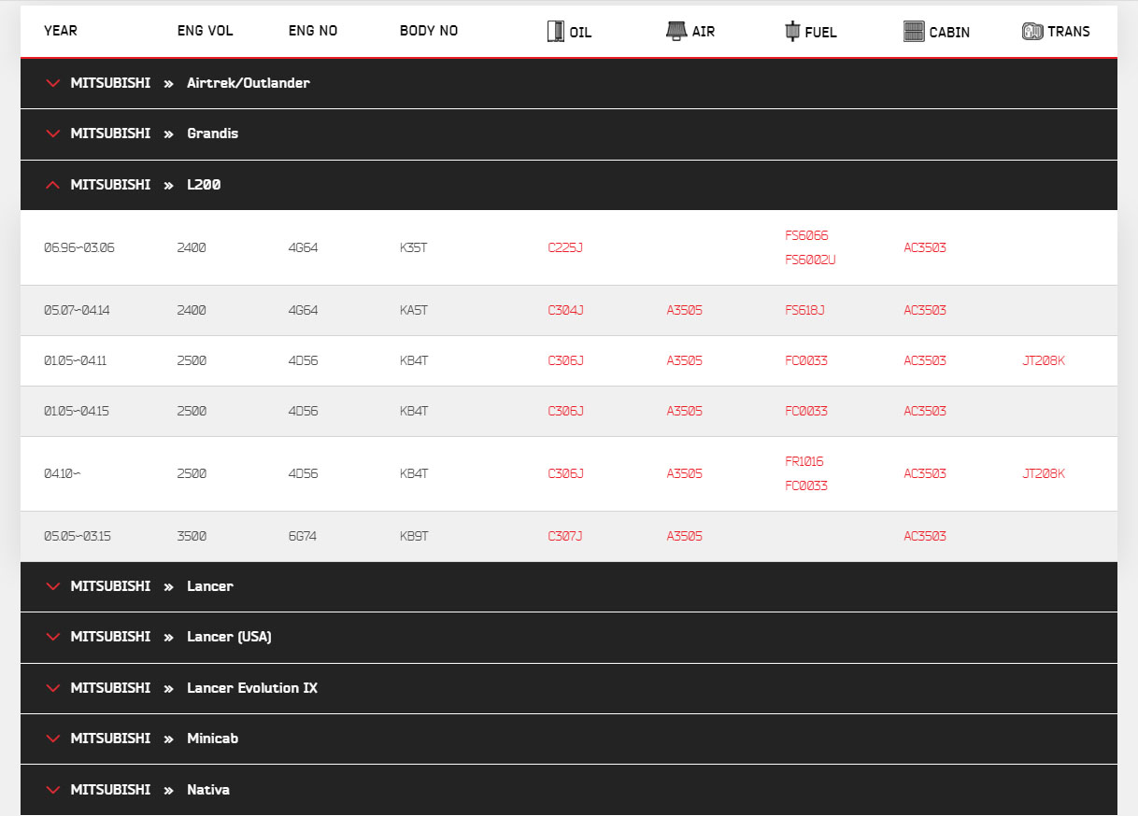Screen dimensions: 1138x816
Task: Click the YEAR column header
Action: (x=61, y=31)
